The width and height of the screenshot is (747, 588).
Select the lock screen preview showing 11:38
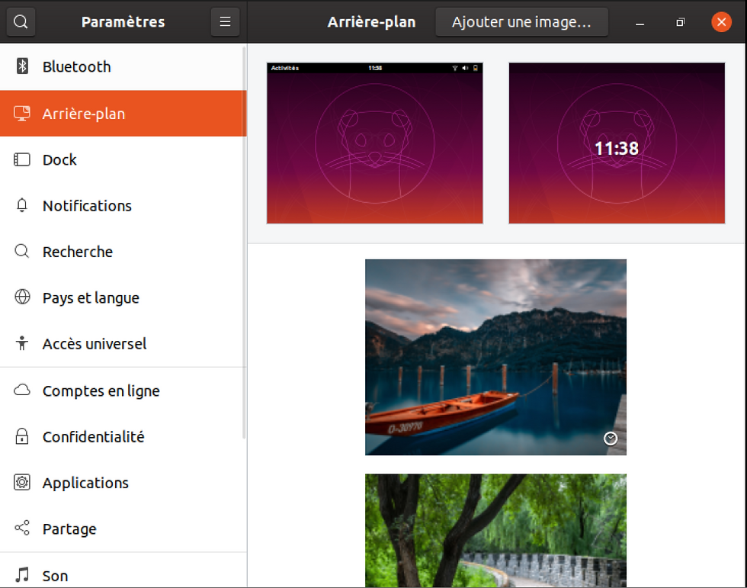[617, 143]
